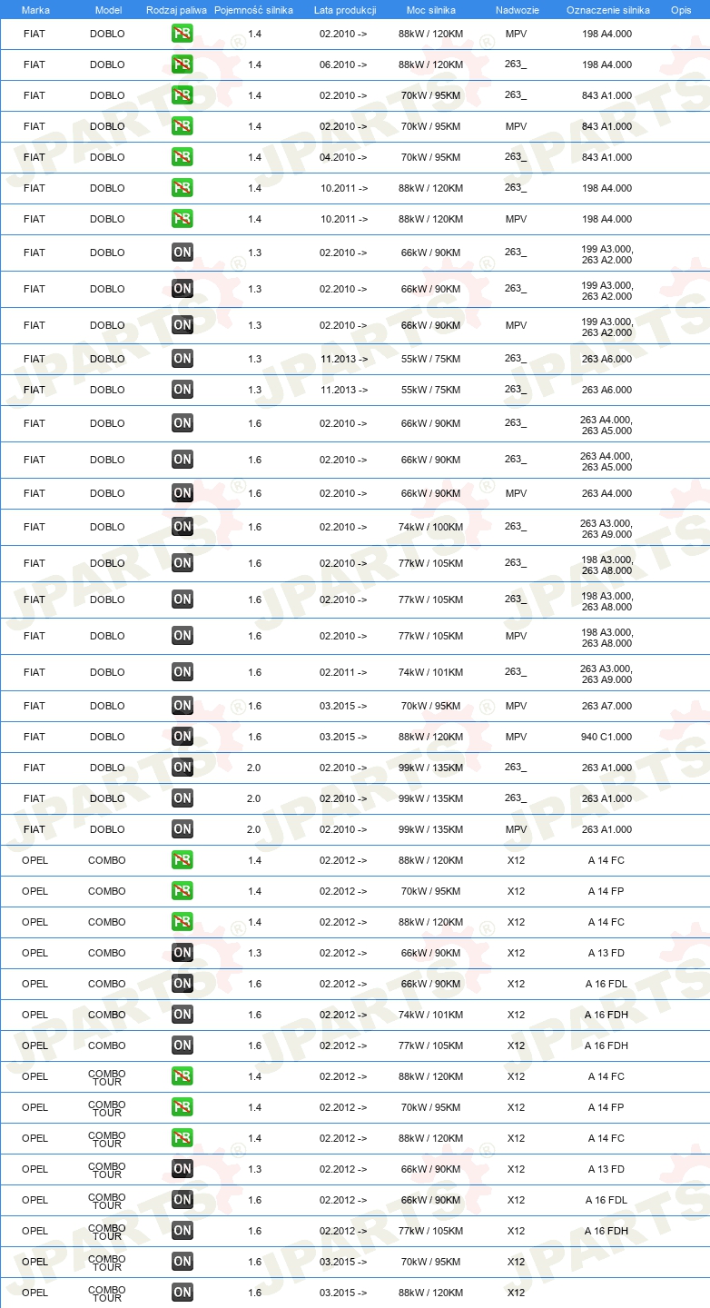Click petrol fuel icon in the 04.2010 row
Image resolution: width=710 pixels, height=1308 pixels.
[182, 157]
